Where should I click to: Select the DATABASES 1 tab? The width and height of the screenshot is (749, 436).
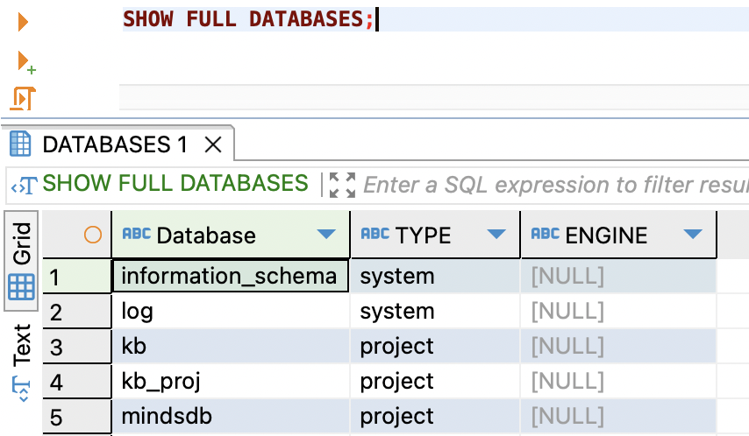[x=115, y=144]
